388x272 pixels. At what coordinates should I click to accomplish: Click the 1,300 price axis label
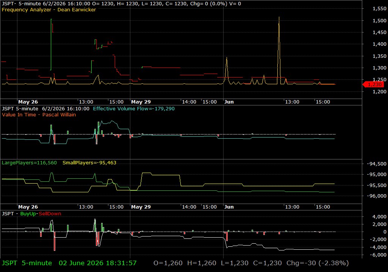pos(379,68)
